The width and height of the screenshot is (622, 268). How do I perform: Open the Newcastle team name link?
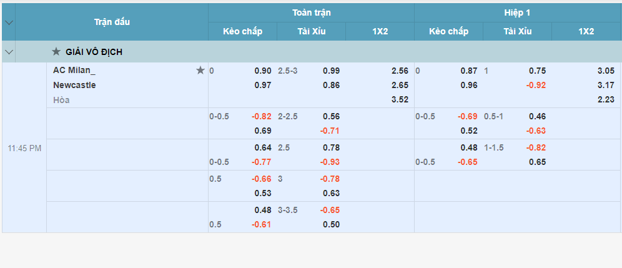[74, 86]
